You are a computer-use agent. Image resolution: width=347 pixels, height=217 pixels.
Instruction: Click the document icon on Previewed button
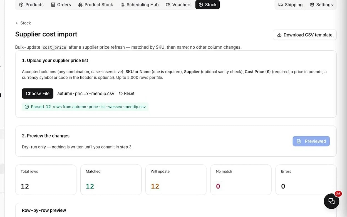(299, 141)
